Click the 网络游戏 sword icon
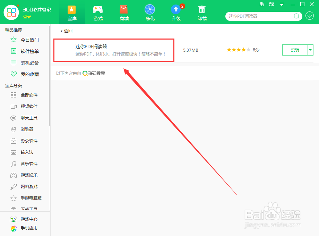This screenshot has width=319, height=236. click(x=14, y=187)
